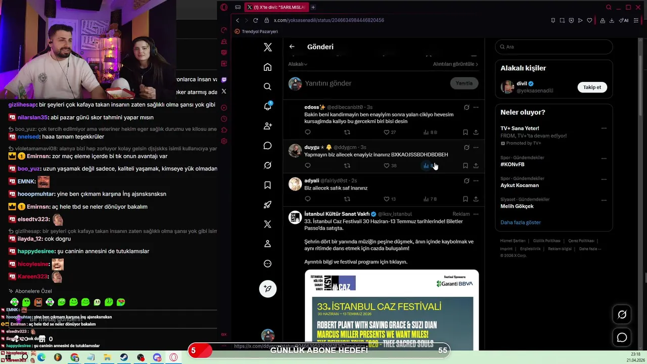Expand the Alakalı sort dropdown
The height and width of the screenshot is (364, 647).
[x=298, y=64]
